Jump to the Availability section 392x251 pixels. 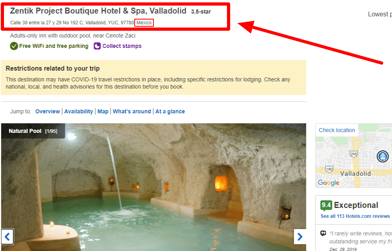pos(78,111)
